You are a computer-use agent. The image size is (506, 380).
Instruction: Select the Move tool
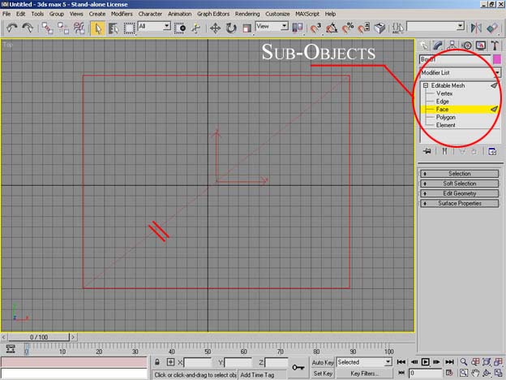point(215,28)
